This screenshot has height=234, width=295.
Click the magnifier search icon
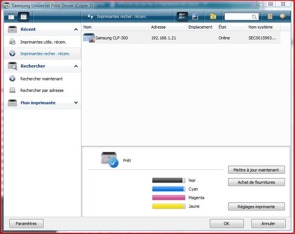point(254,17)
